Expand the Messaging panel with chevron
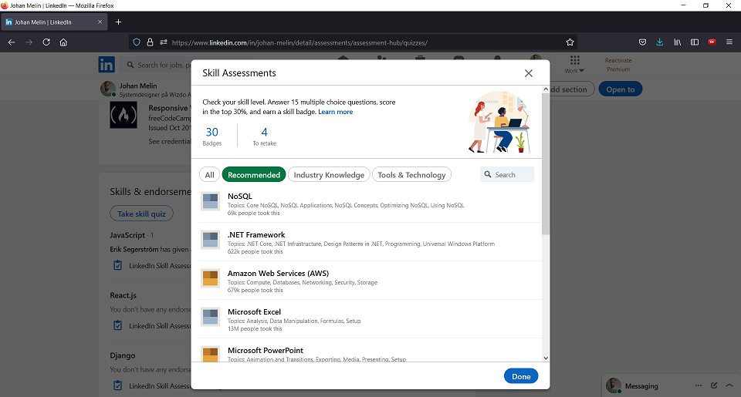 point(729,385)
